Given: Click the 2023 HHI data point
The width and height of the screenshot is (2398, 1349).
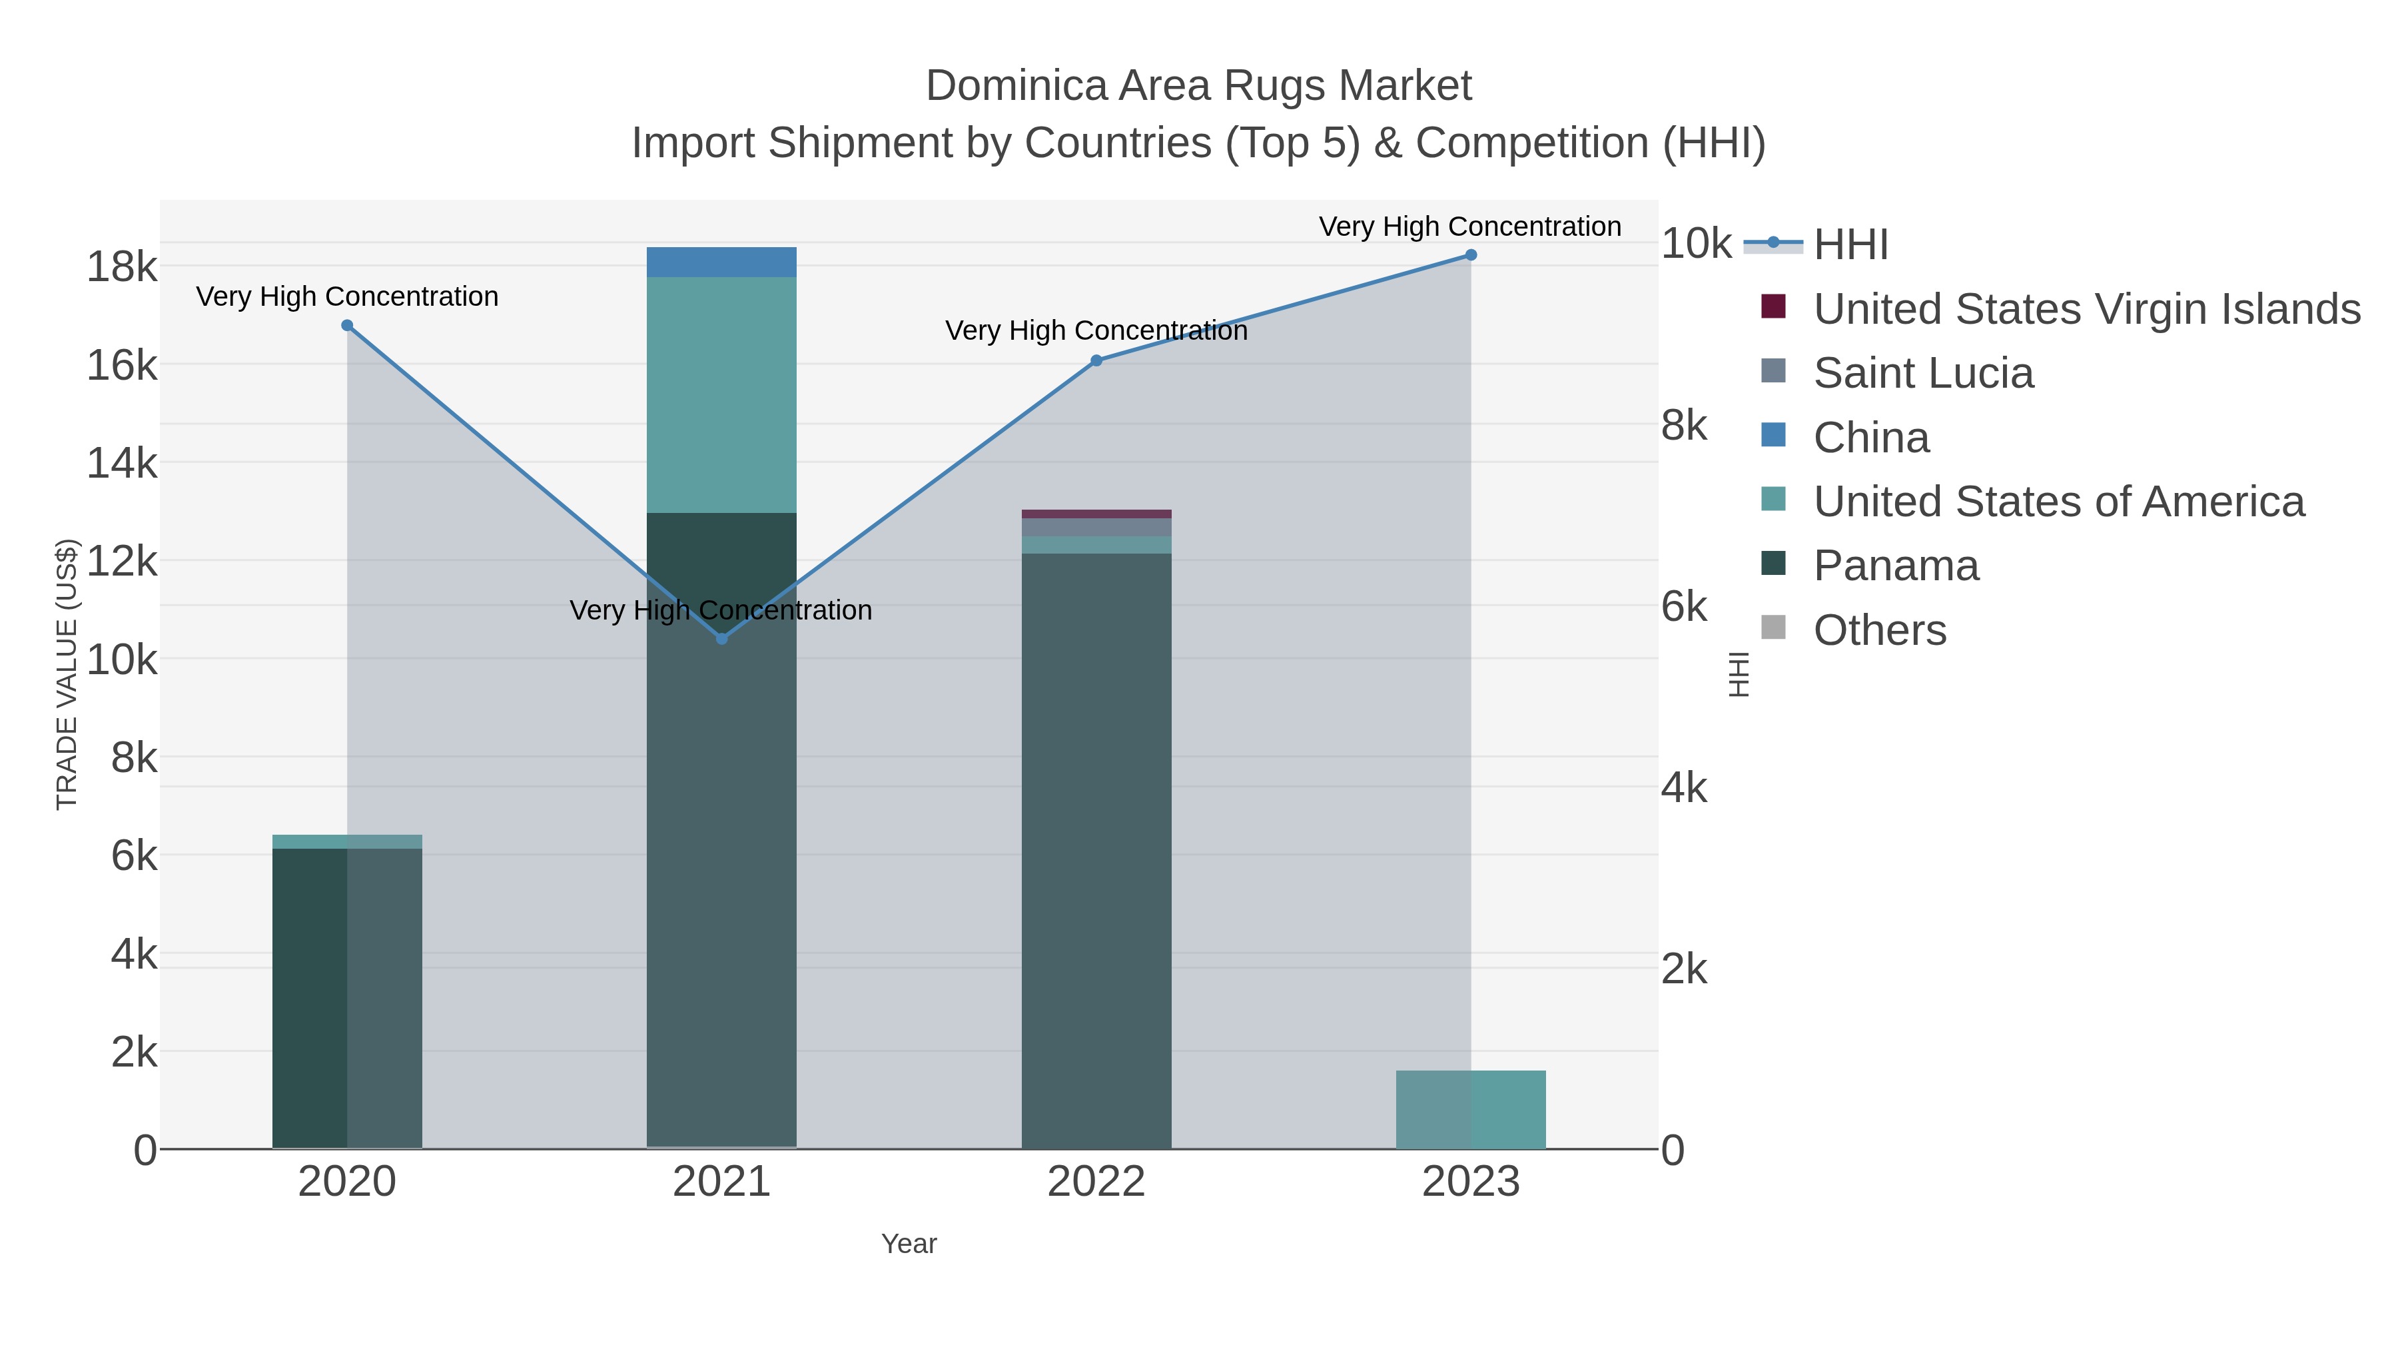Looking at the screenshot, I should coord(1471,255).
